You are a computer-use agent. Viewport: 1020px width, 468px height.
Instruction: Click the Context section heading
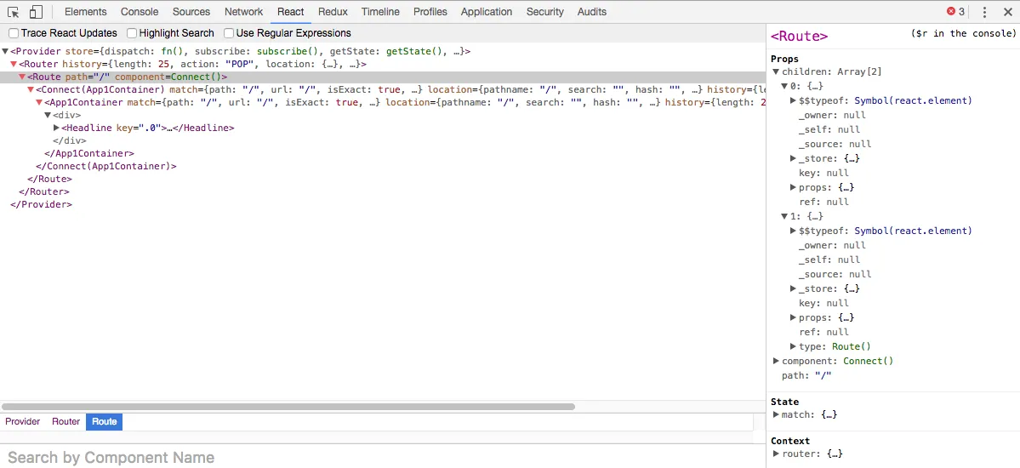pos(790,441)
